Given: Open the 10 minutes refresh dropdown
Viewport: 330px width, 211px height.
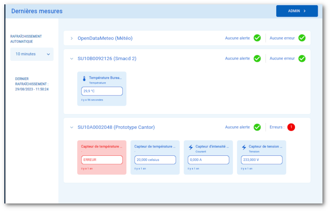Looking at the screenshot, I should coord(32,54).
